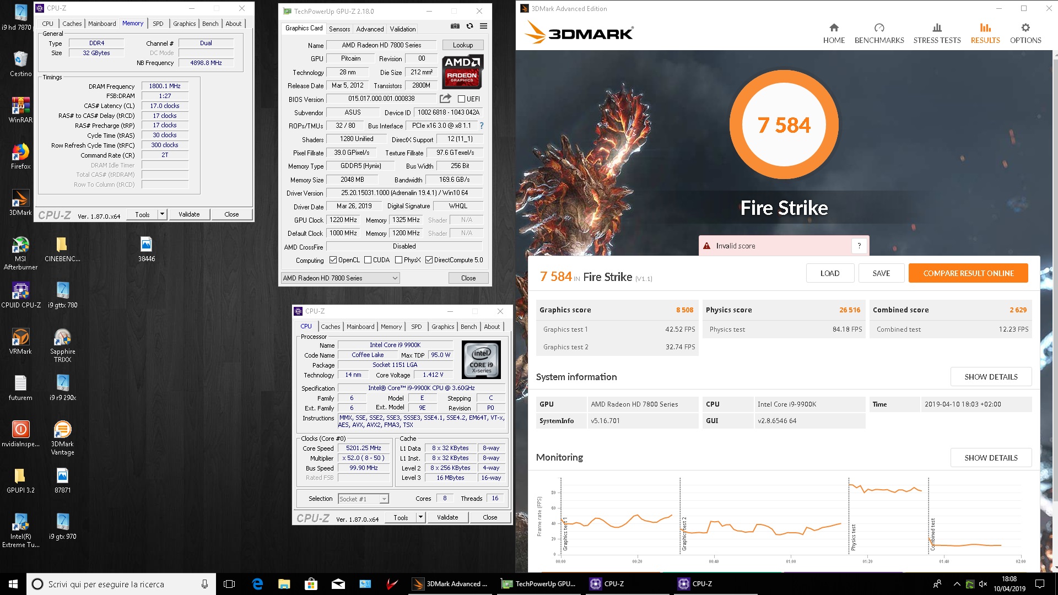The height and width of the screenshot is (595, 1058).
Task: Expand Tools dropdown arrow in CPU tab CPU-Z window
Action: pos(420,517)
